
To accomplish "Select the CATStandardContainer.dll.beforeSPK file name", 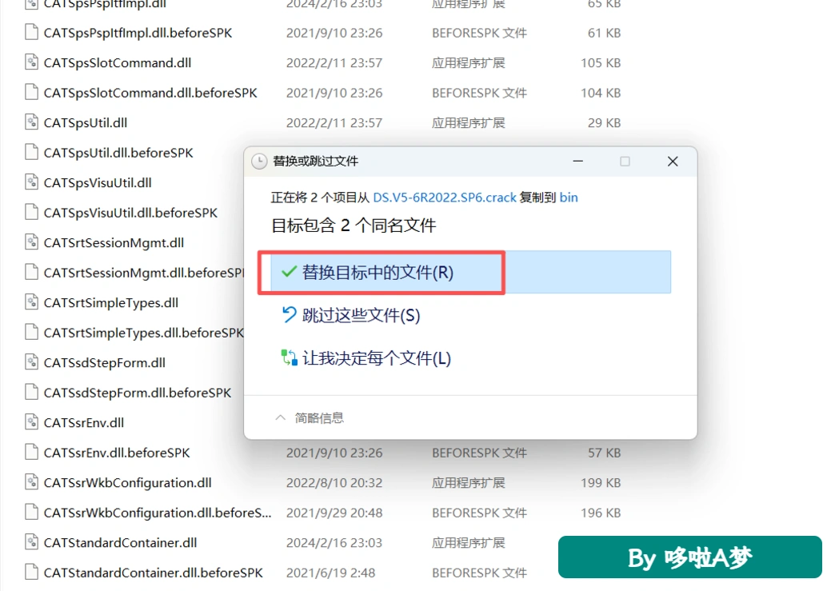I will point(154,573).
